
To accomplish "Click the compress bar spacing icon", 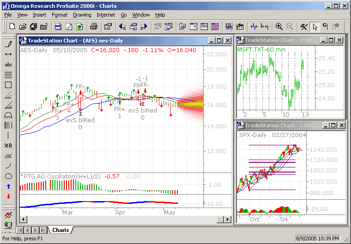I will pos(254,27).
